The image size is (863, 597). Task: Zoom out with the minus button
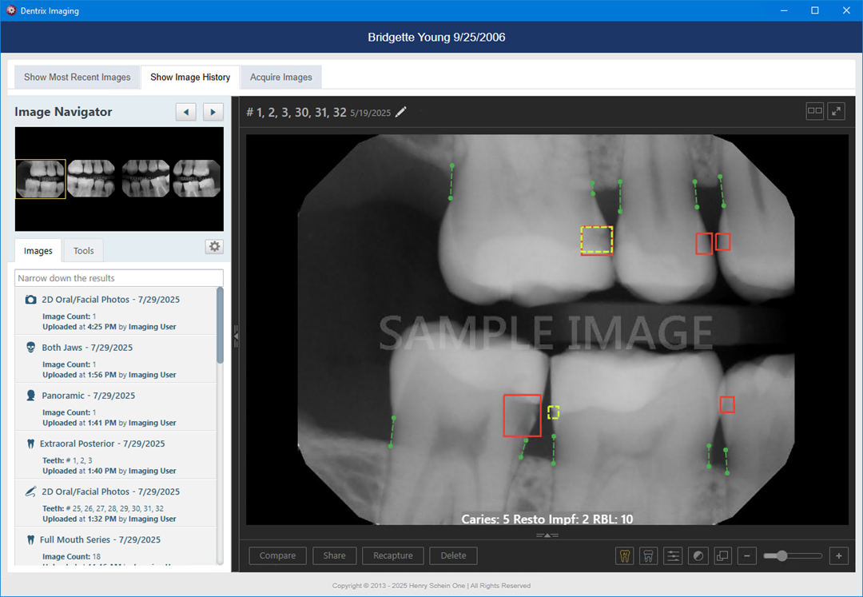click(x=747, y=555)
